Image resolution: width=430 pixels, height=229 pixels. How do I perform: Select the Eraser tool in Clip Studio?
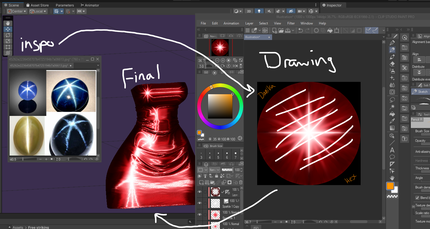click(x=392, y=64)
